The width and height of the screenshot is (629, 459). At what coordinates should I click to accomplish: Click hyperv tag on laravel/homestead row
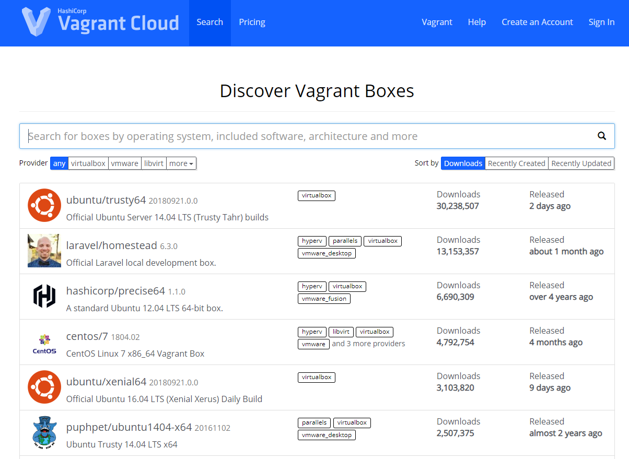point(312,241)
